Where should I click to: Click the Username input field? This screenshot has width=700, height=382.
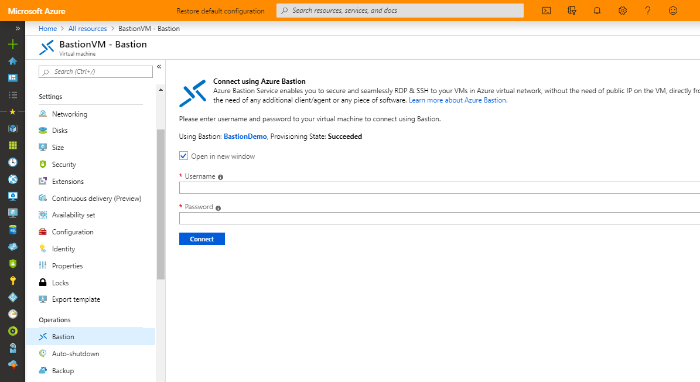pos(410,187)
